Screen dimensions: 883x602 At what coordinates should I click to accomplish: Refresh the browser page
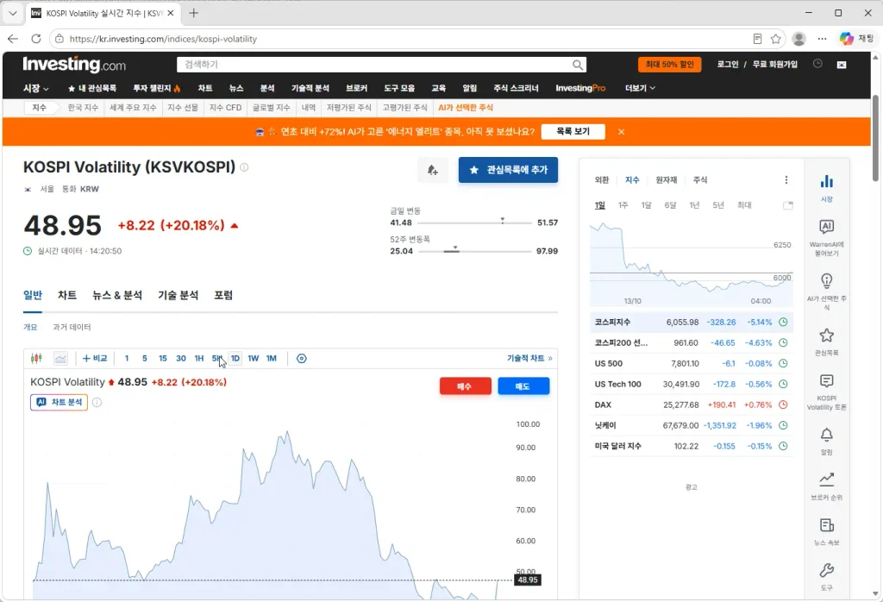(x=36, y=39)
